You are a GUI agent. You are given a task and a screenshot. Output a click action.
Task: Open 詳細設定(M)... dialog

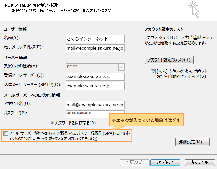click(x=193, y=142)
